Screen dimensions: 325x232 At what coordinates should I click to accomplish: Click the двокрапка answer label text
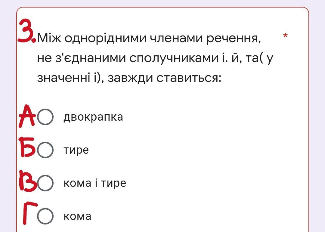[93, 117]
